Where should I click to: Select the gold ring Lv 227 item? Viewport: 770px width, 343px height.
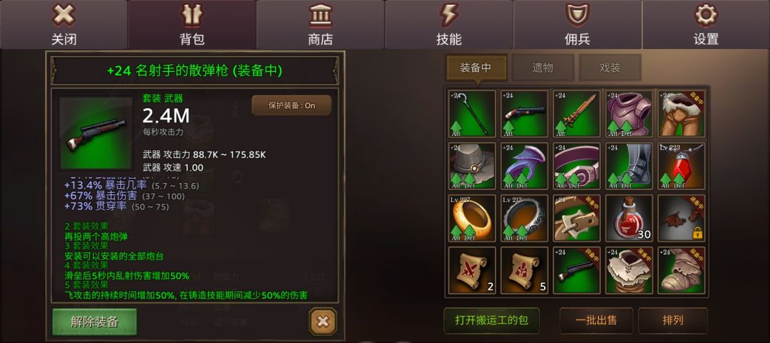[472, 218]
